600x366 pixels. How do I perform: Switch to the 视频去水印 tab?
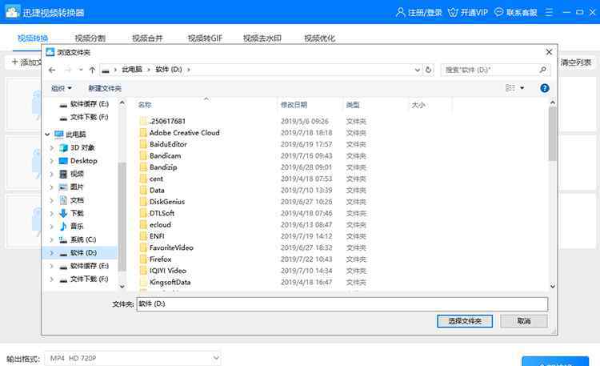coord(262,38)
